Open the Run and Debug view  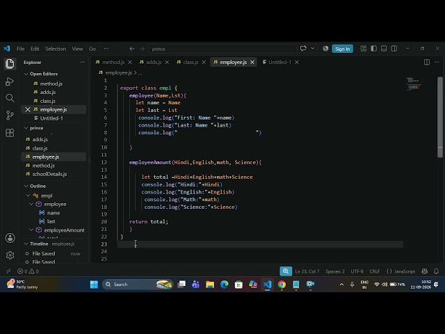point(10,82)
